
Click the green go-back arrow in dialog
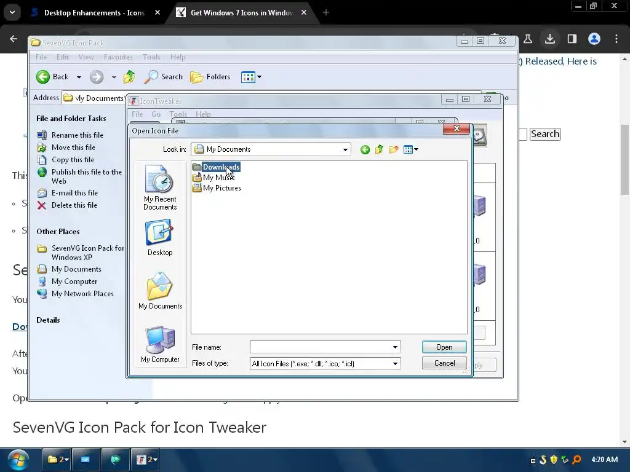(x=365, y=150)
